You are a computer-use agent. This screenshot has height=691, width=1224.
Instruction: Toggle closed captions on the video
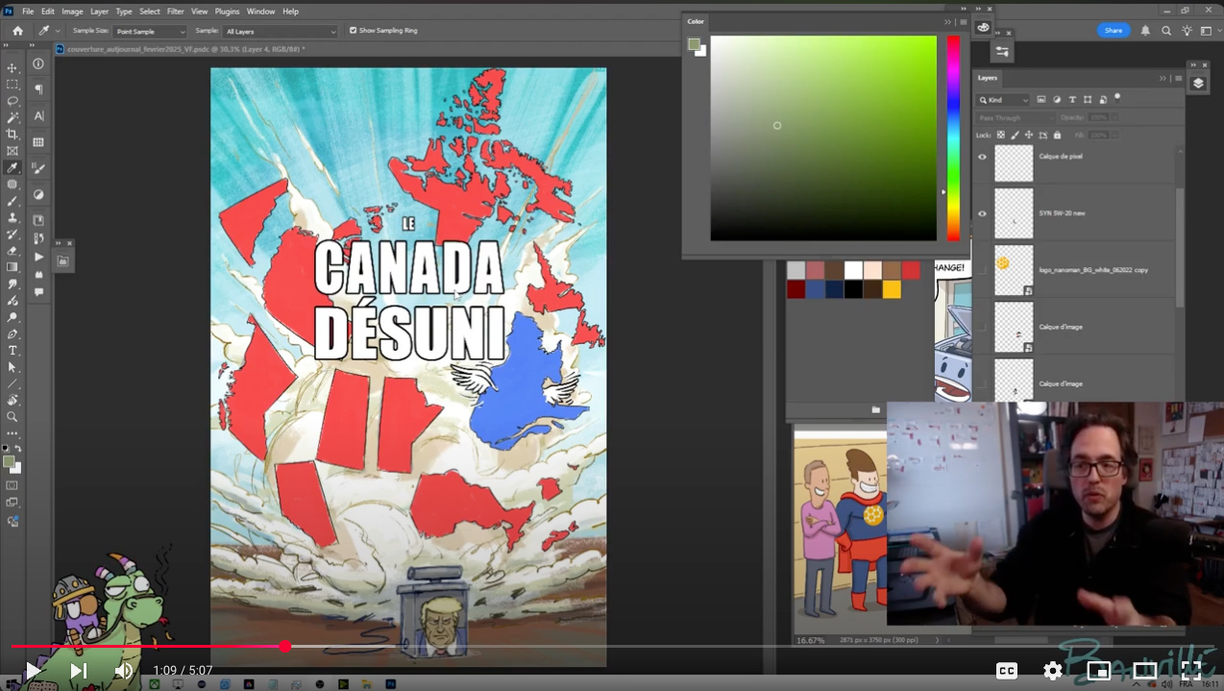(x=1007, y=671)
